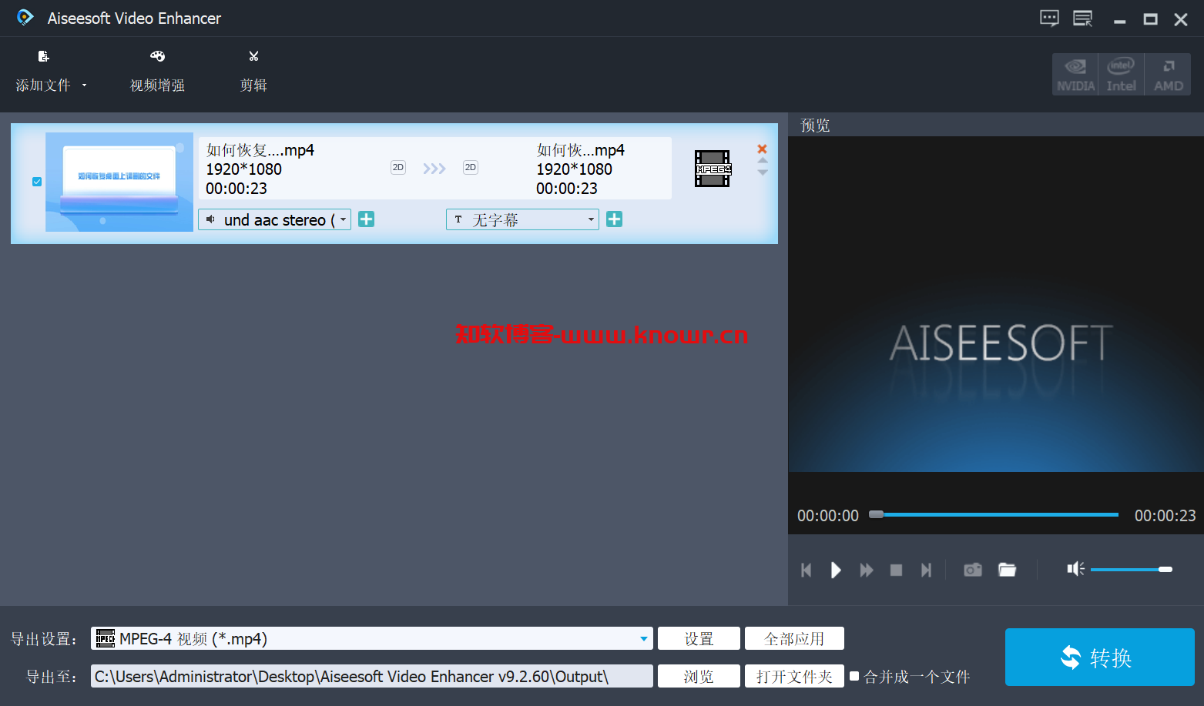This screenshot has height=706, width=1204.
Task: Click the source file name 如何恢复....mp4
Action: point(260,150)
